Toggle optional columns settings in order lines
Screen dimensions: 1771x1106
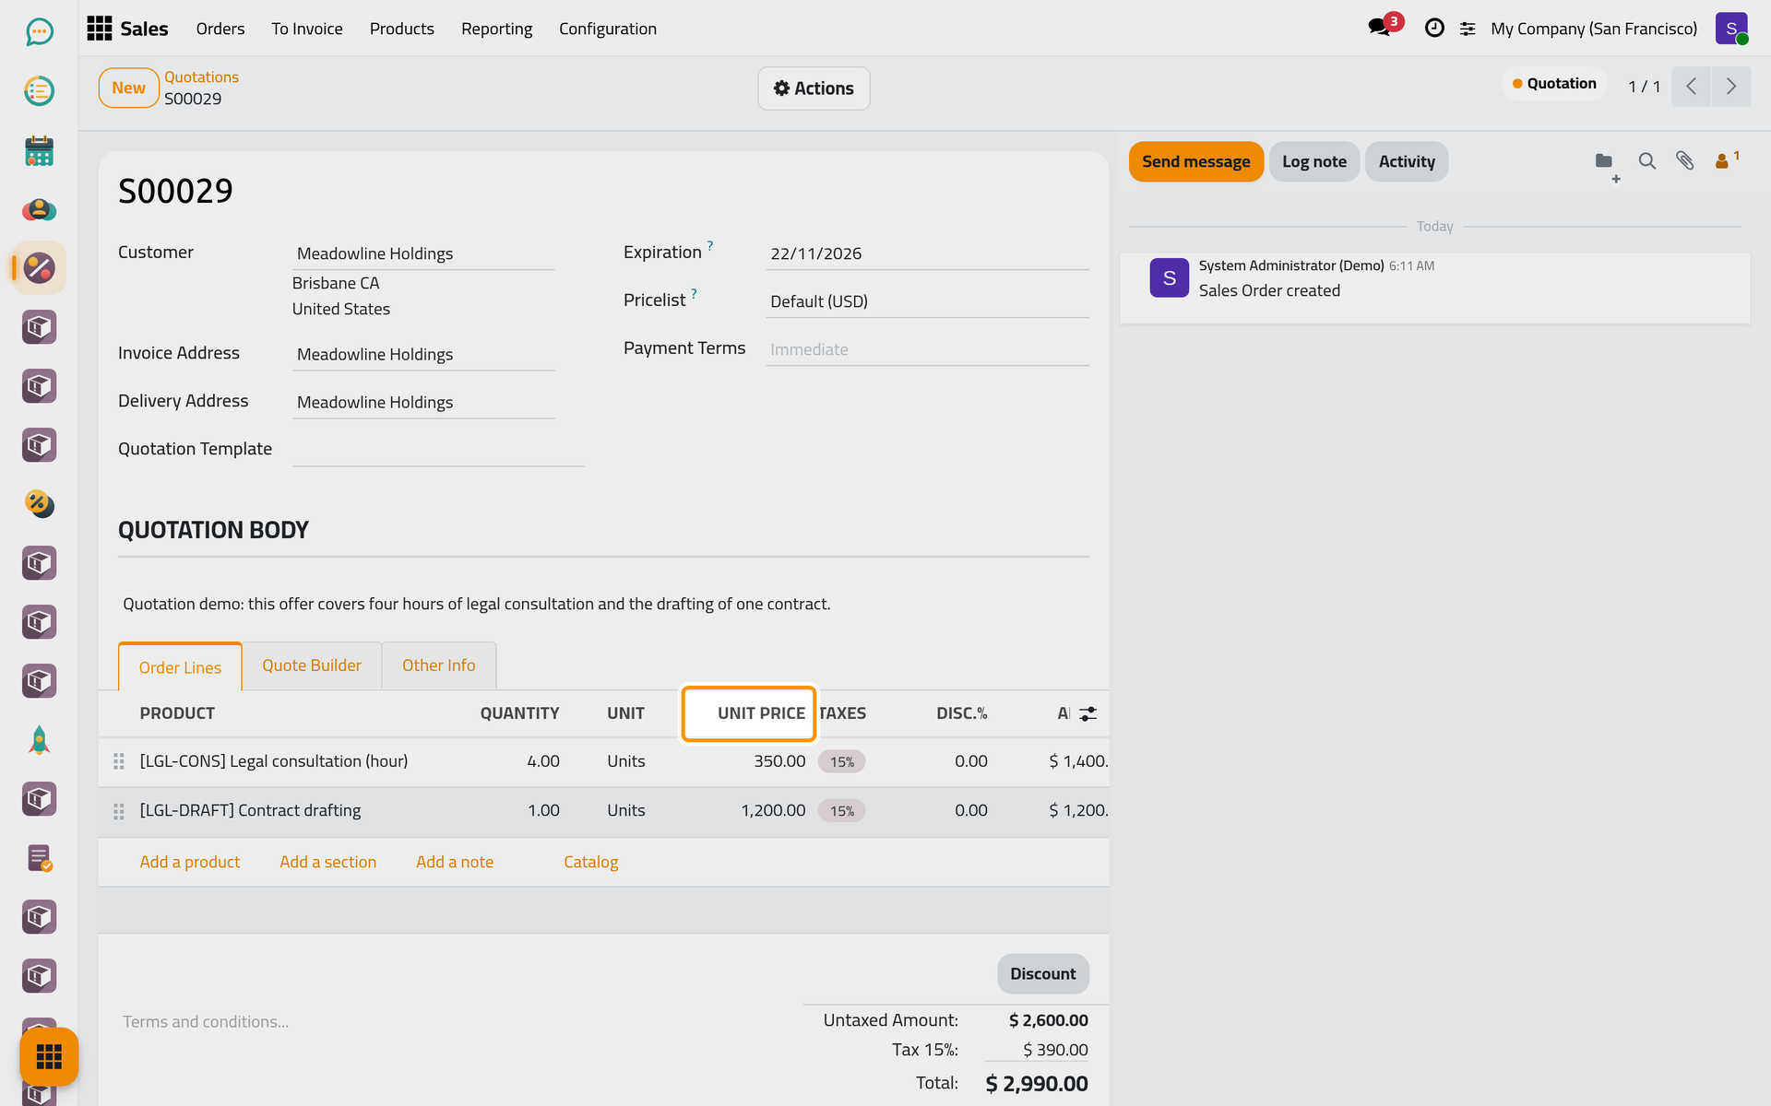click(x=1088, y=713)
